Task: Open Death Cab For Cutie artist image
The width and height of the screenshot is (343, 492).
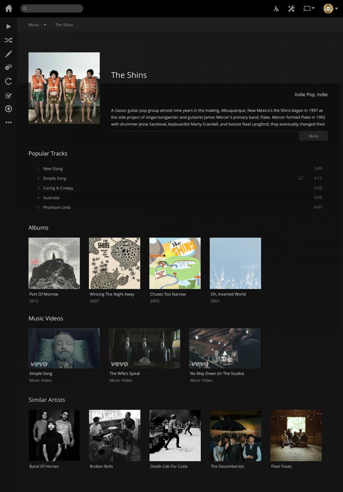Action: [x=175, y=435]
